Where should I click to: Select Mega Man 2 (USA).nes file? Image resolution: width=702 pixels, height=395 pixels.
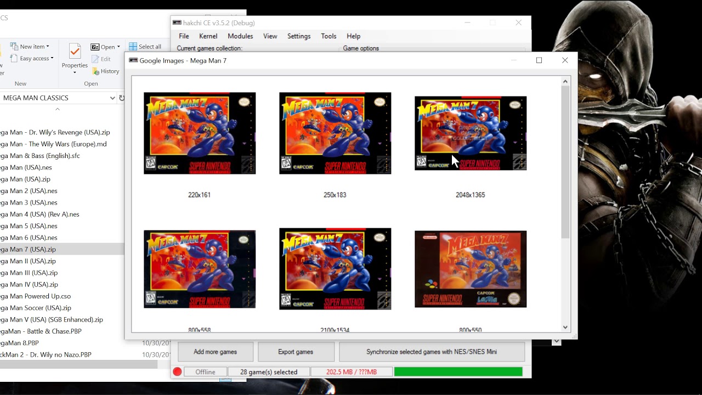pyautogui.click(x=29, y=191)
